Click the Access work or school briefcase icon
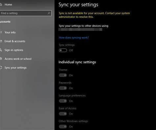Viewport: 156px width, 130px height. pyautogui.click(x=1, y=59)
